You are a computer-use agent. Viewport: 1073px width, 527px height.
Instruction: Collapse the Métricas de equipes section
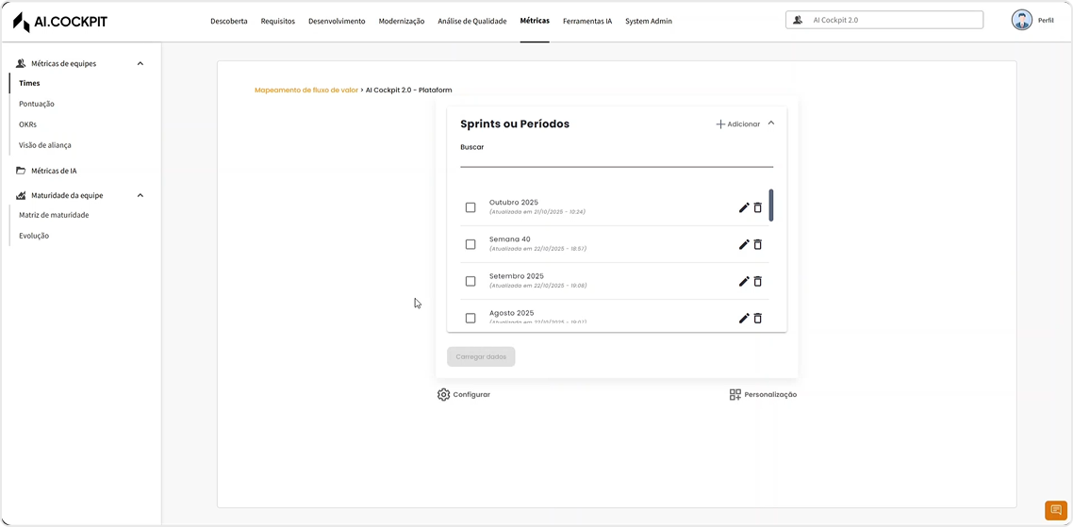[140, 64]
